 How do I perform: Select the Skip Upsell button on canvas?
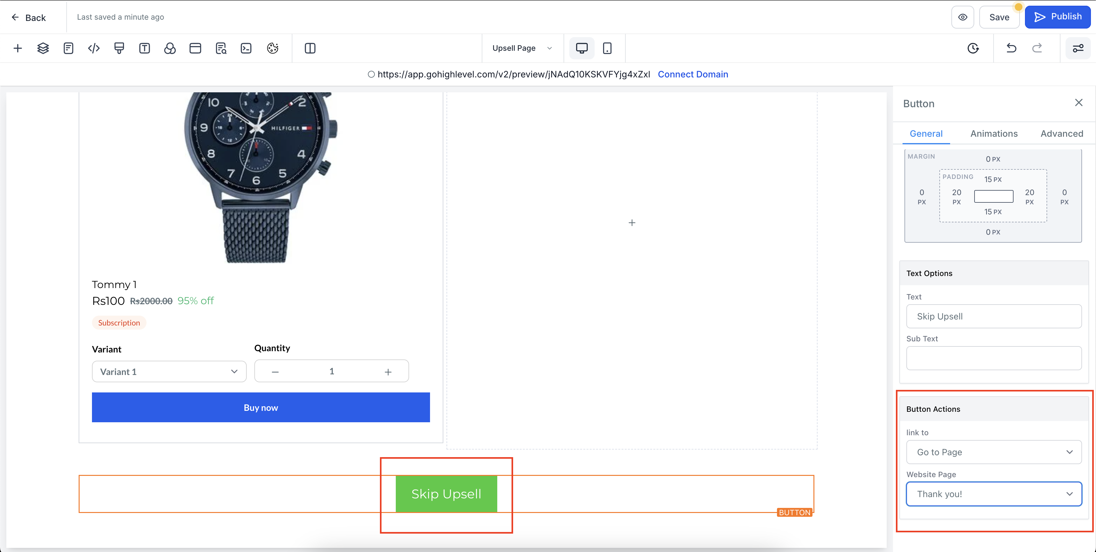coord(446,494)
